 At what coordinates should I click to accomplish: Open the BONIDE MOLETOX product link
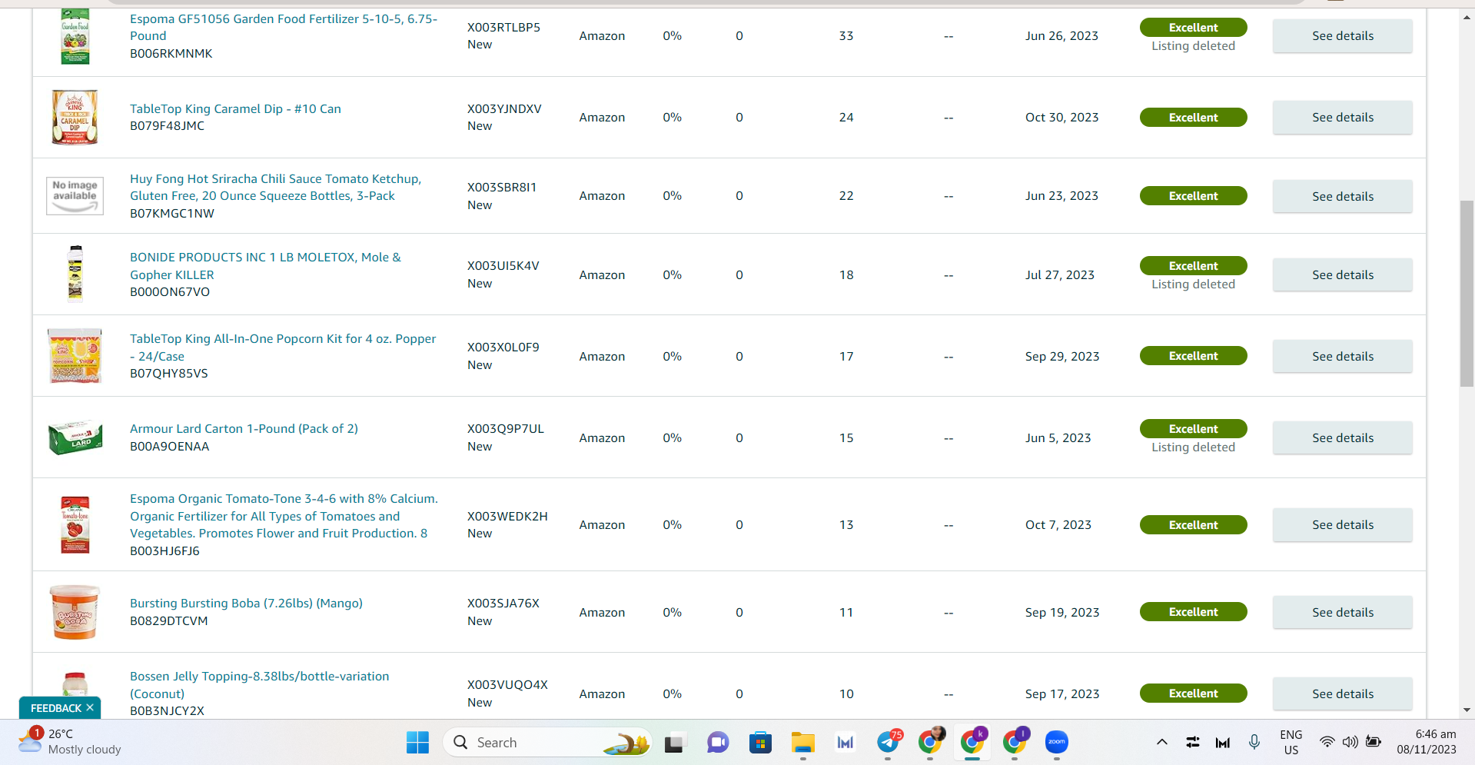(265, 265)
